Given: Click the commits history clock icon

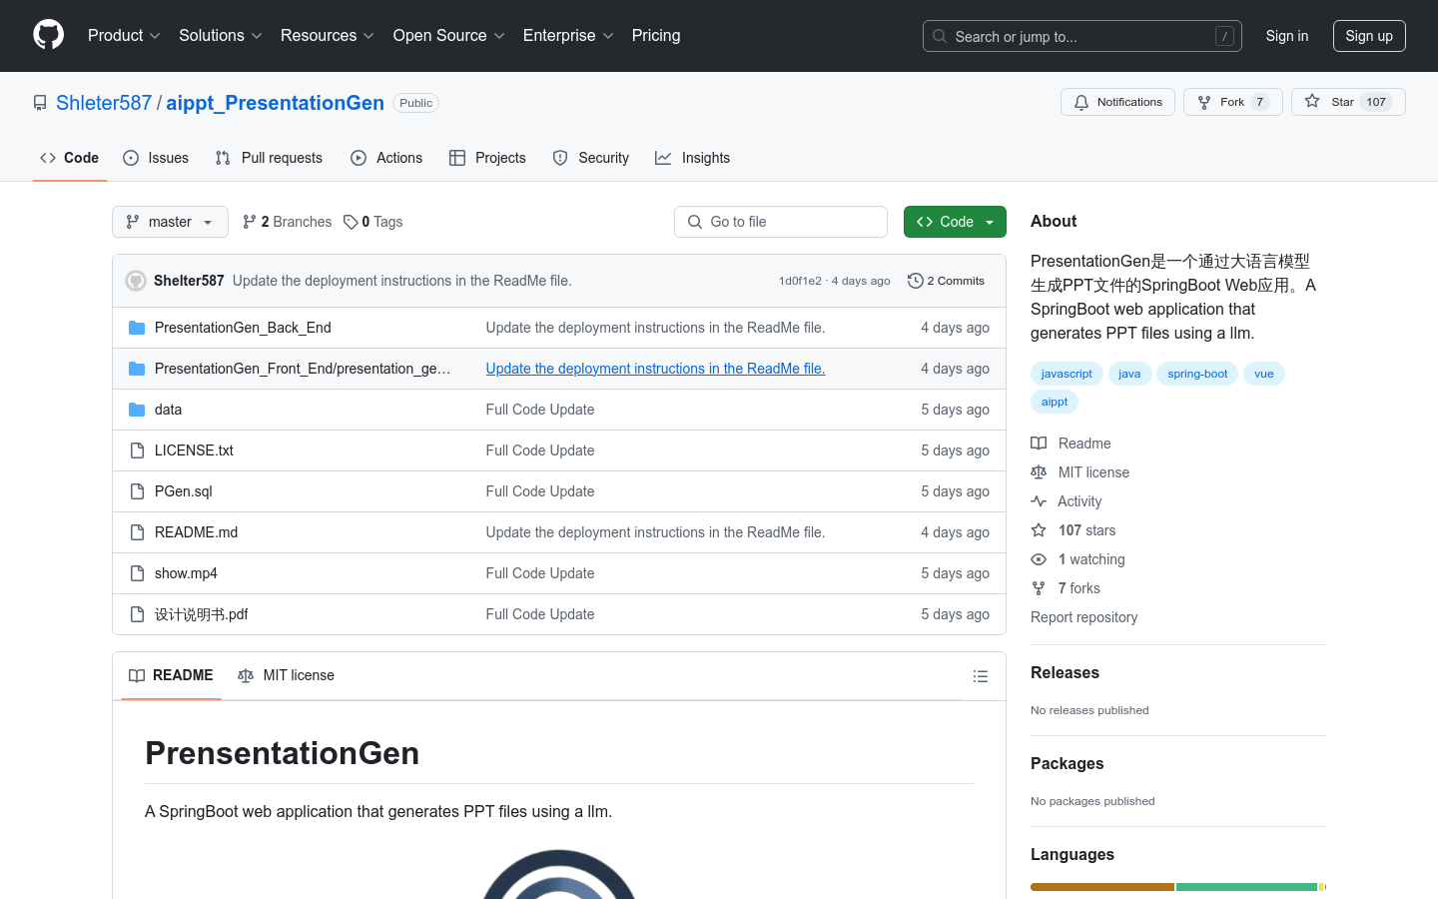Looking at the screenshot, I should tap(915, 281).
